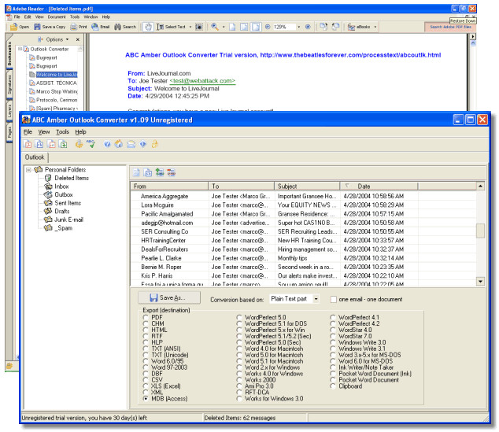Image resolution: width=499 pixels, height=432 pixels.
Task: Click the red document export icon in converter toolbar
Action: [x=28, y=144]
